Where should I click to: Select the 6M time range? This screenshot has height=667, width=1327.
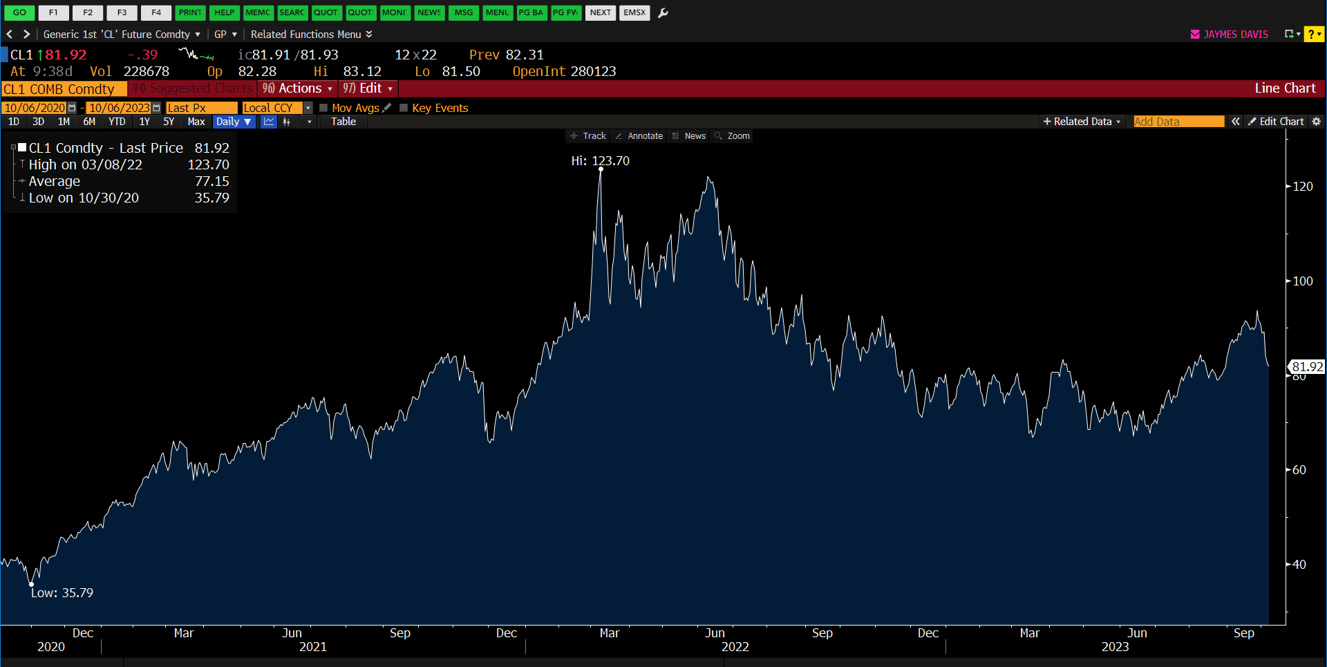pos(89,122)
